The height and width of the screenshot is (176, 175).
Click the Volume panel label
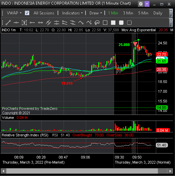pos(8,118)
